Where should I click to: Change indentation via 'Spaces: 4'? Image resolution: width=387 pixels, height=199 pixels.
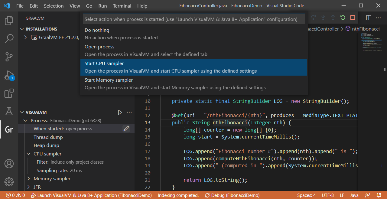coord(306,195)
